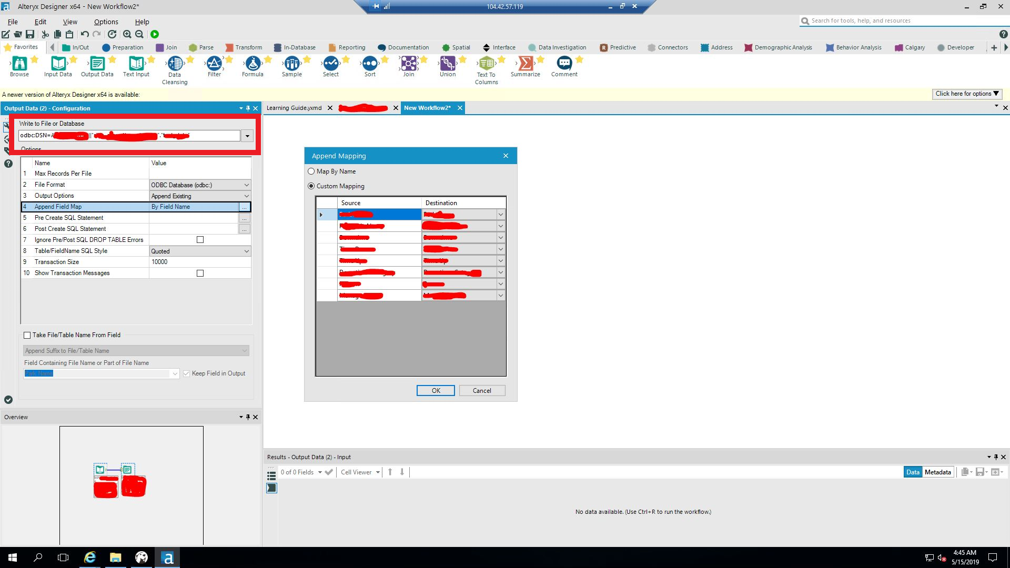Run the workflow with the green play button

point(155,34)
